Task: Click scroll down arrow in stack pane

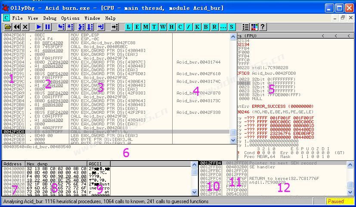Action: coord(350,192)
